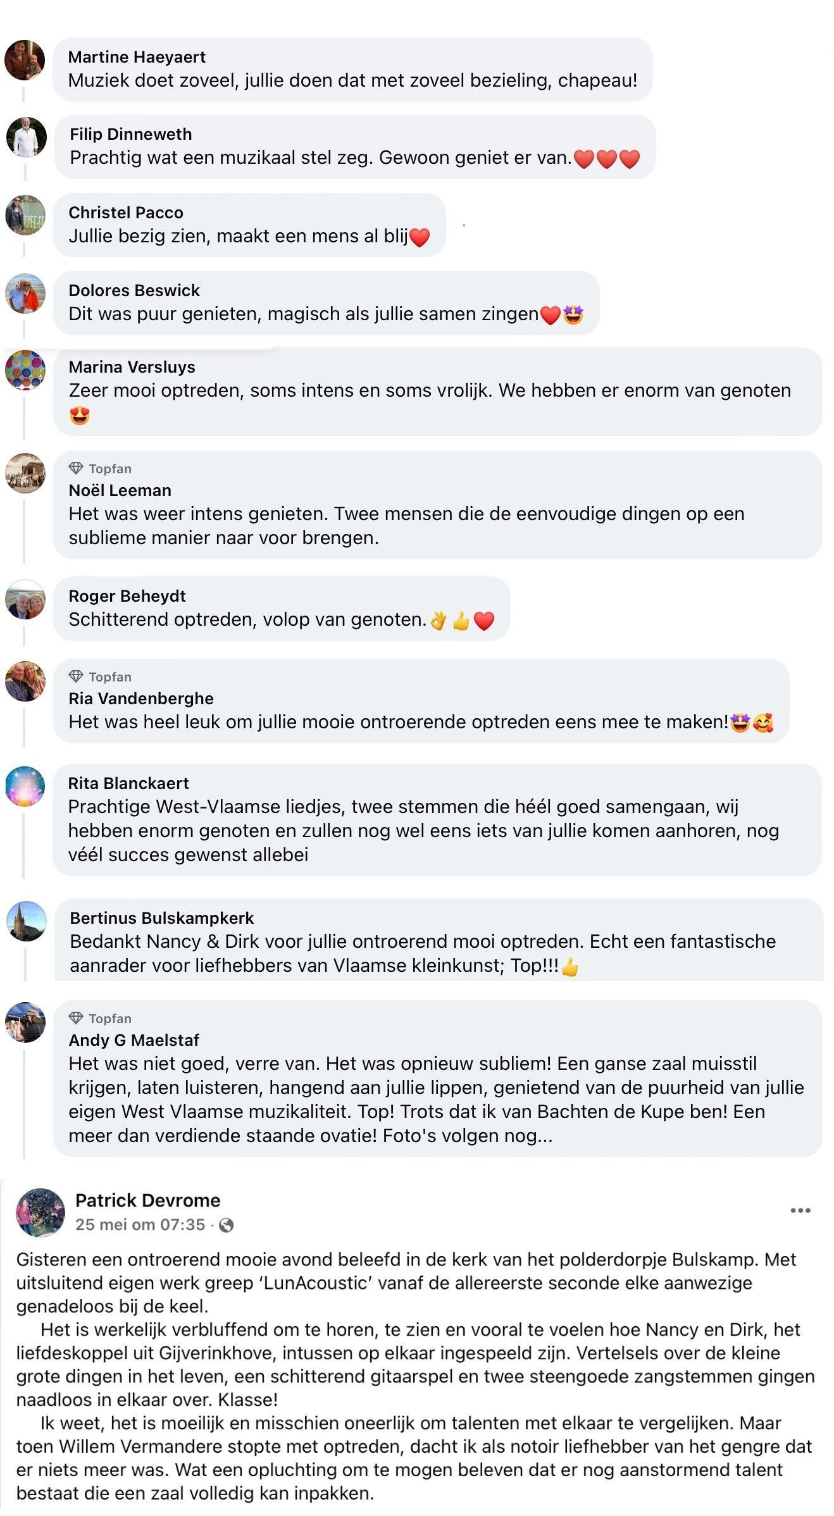Open Christel Pacco's profile name link
Viewport: 834px width, 1516px height.
pyautogui.click(x=126, y=213)
